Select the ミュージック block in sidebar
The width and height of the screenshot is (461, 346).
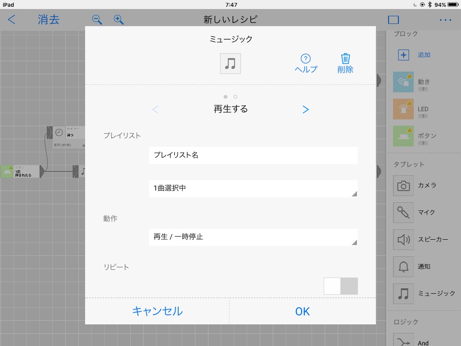[403, 294]
